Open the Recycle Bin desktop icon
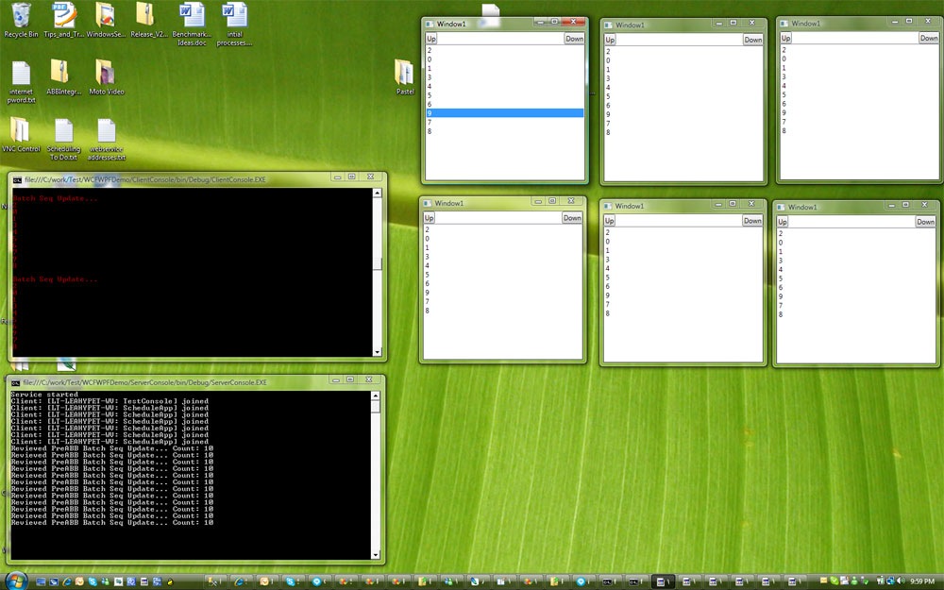This screenshot has width=944, height=590. (x=21, y=15)
